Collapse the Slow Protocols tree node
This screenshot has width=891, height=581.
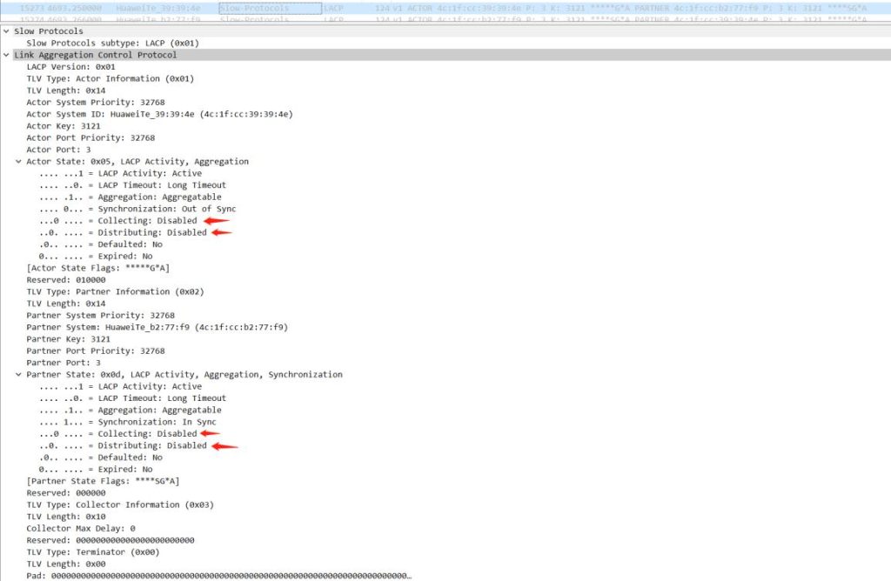pos(6,31)
